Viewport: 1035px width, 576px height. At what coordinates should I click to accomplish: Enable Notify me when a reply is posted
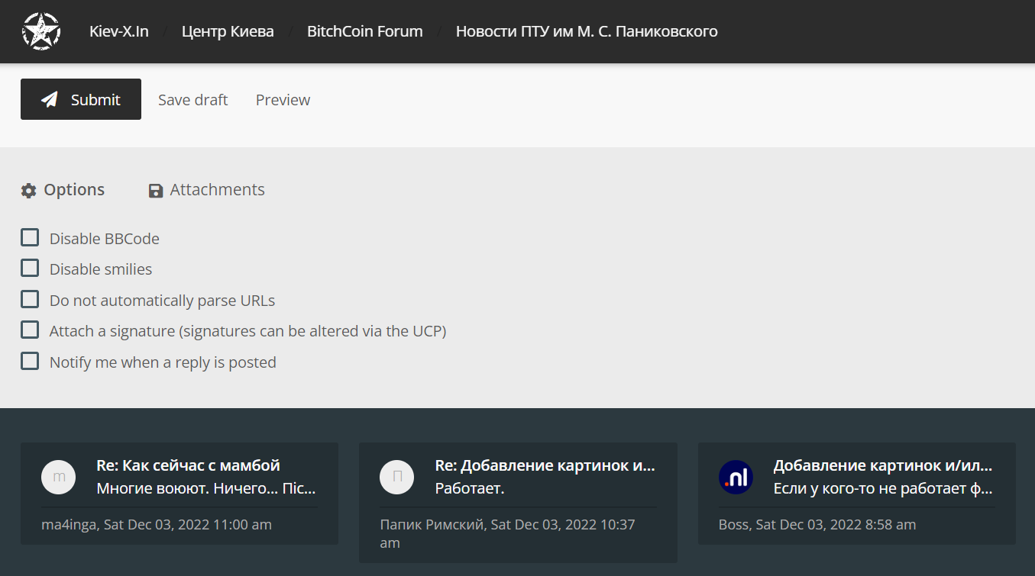click(x=30, y=362)
